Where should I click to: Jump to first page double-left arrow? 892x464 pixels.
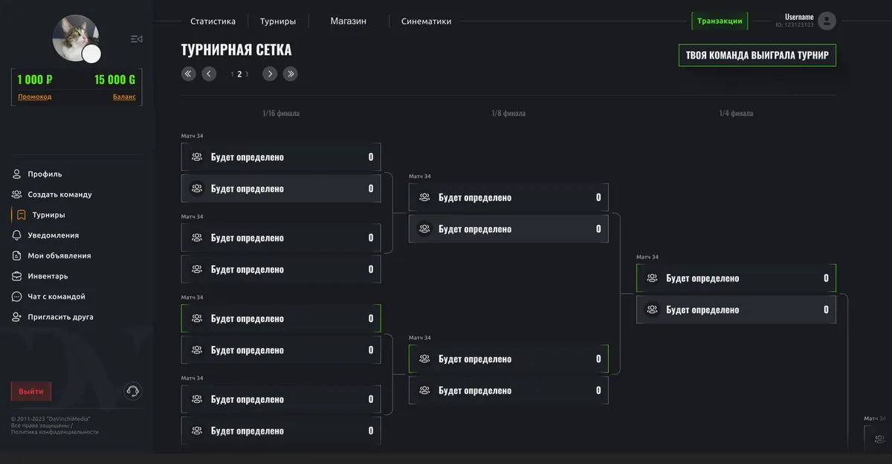click(189, 73)
